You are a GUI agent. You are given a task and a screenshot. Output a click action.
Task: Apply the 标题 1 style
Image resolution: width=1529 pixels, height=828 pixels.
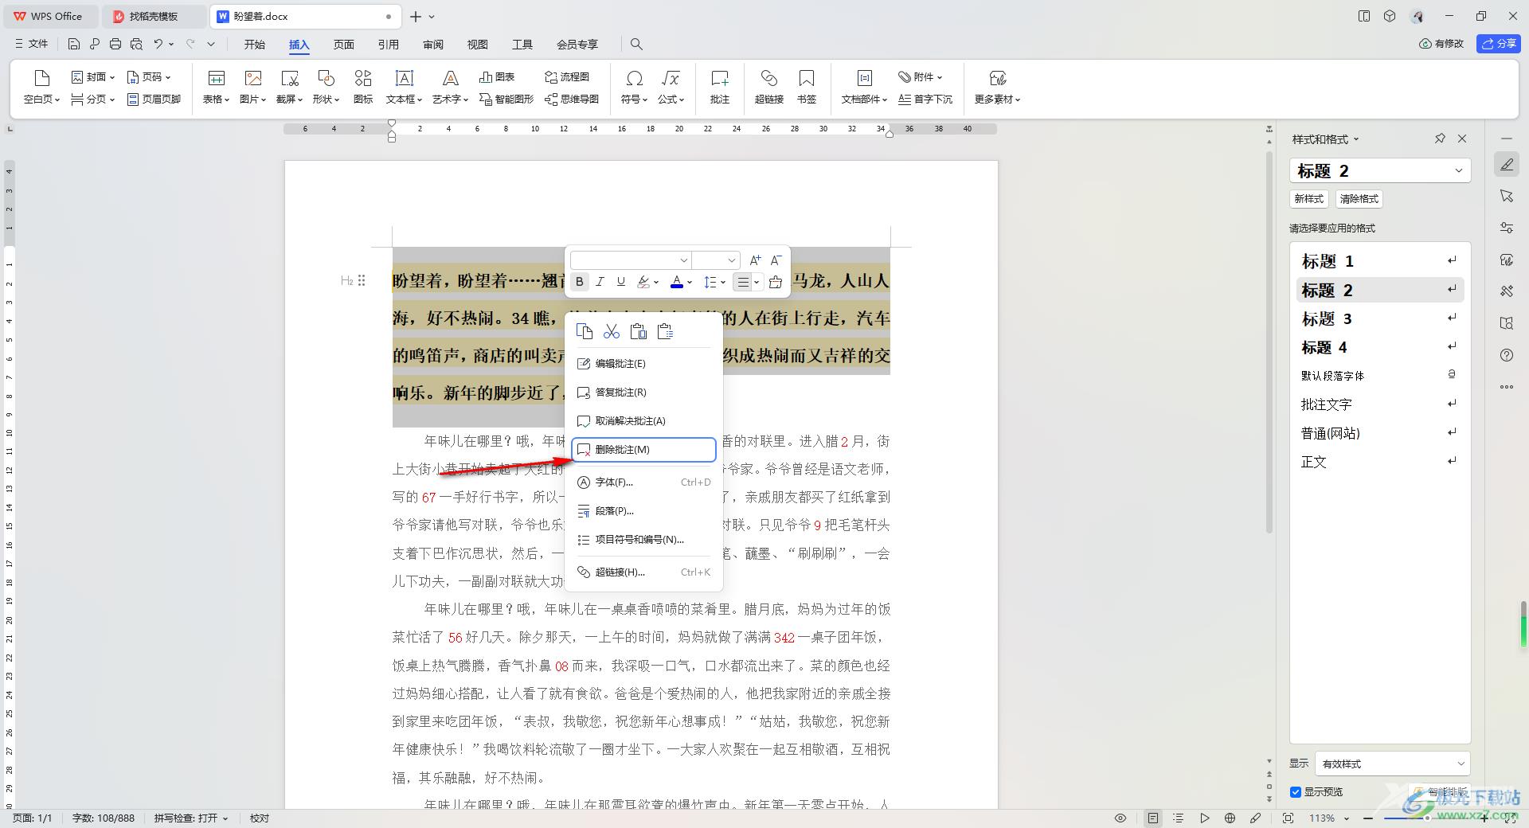click(x=1380, y=261)
